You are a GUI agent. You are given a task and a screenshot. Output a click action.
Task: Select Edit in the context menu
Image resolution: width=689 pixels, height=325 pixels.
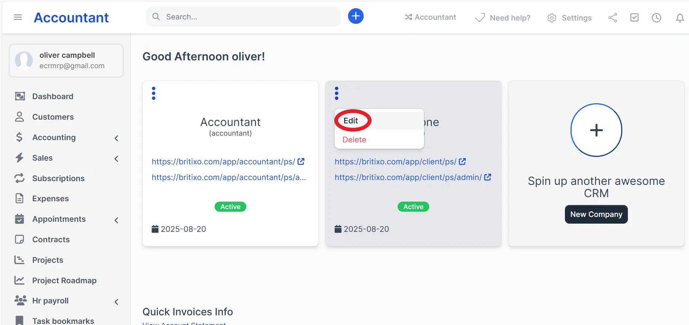point(351,120)
